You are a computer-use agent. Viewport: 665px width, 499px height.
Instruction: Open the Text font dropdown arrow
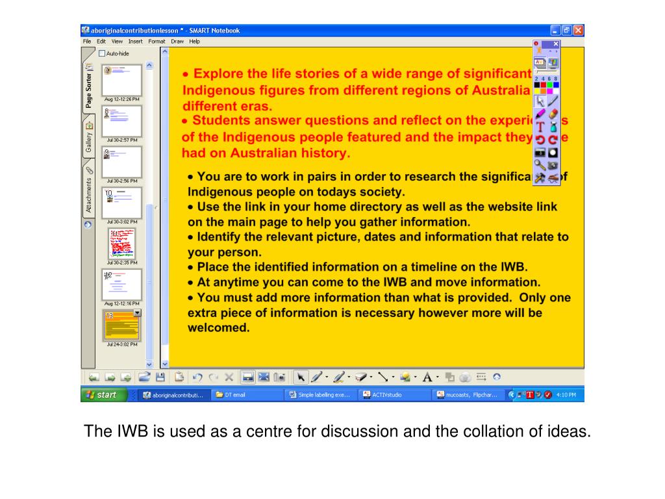[x=437, y=377]
